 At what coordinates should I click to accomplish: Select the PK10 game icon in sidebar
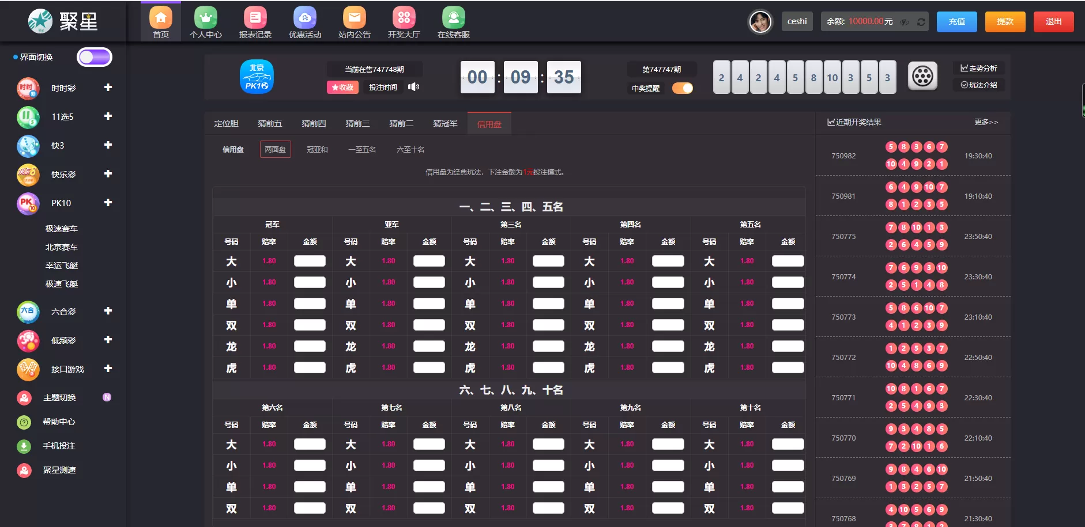[x=28, y=203]
